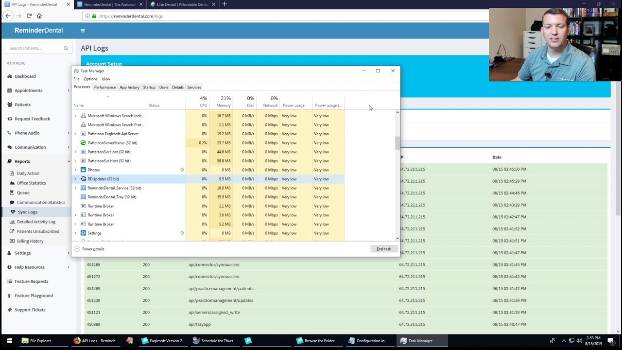Open the Phone Audio sidebar icon

click(10, 133)
